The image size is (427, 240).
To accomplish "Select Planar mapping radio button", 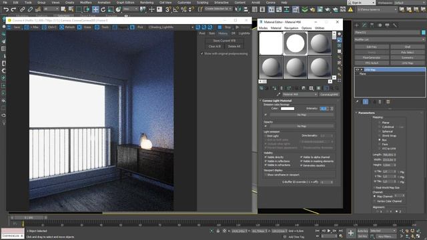I will [380, 123].
